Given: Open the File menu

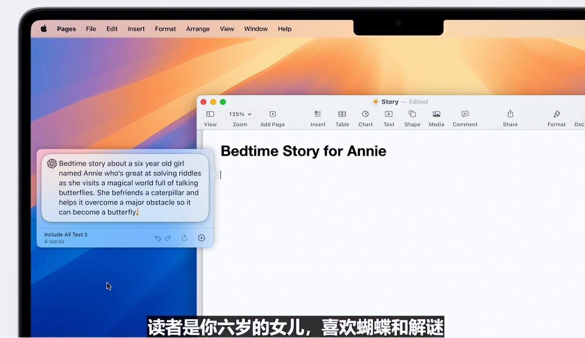Looking at the screenshot, I should coord(91,29).
